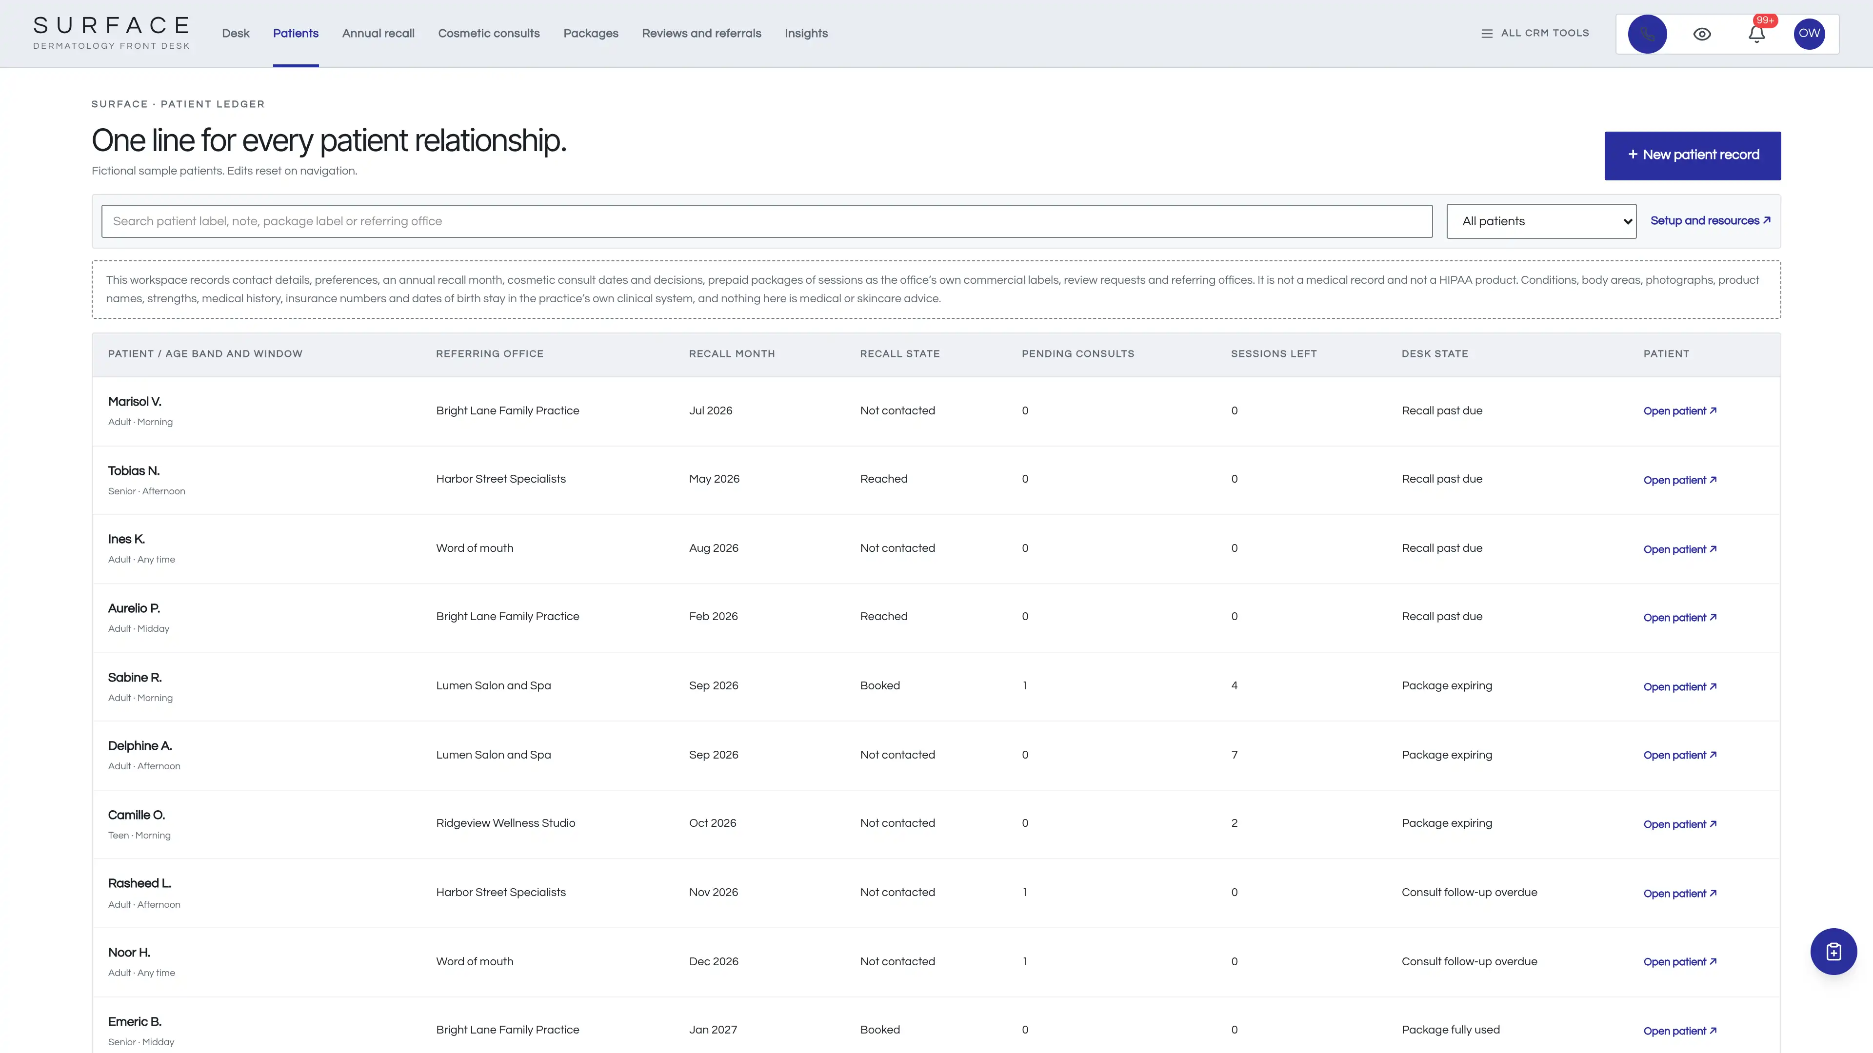This screenshot has width=1873, height=1053.
Task: Open the floating clipboard button
Action: point(1833,951)
